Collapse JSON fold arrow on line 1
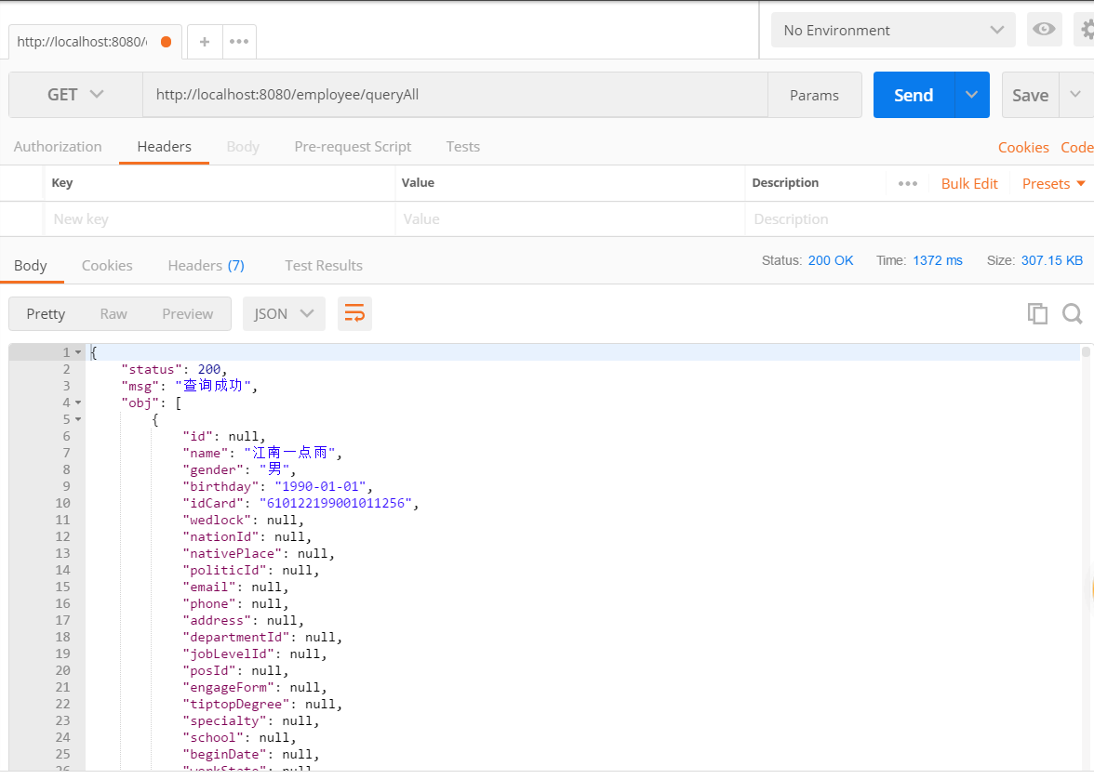 click(78, 352)
